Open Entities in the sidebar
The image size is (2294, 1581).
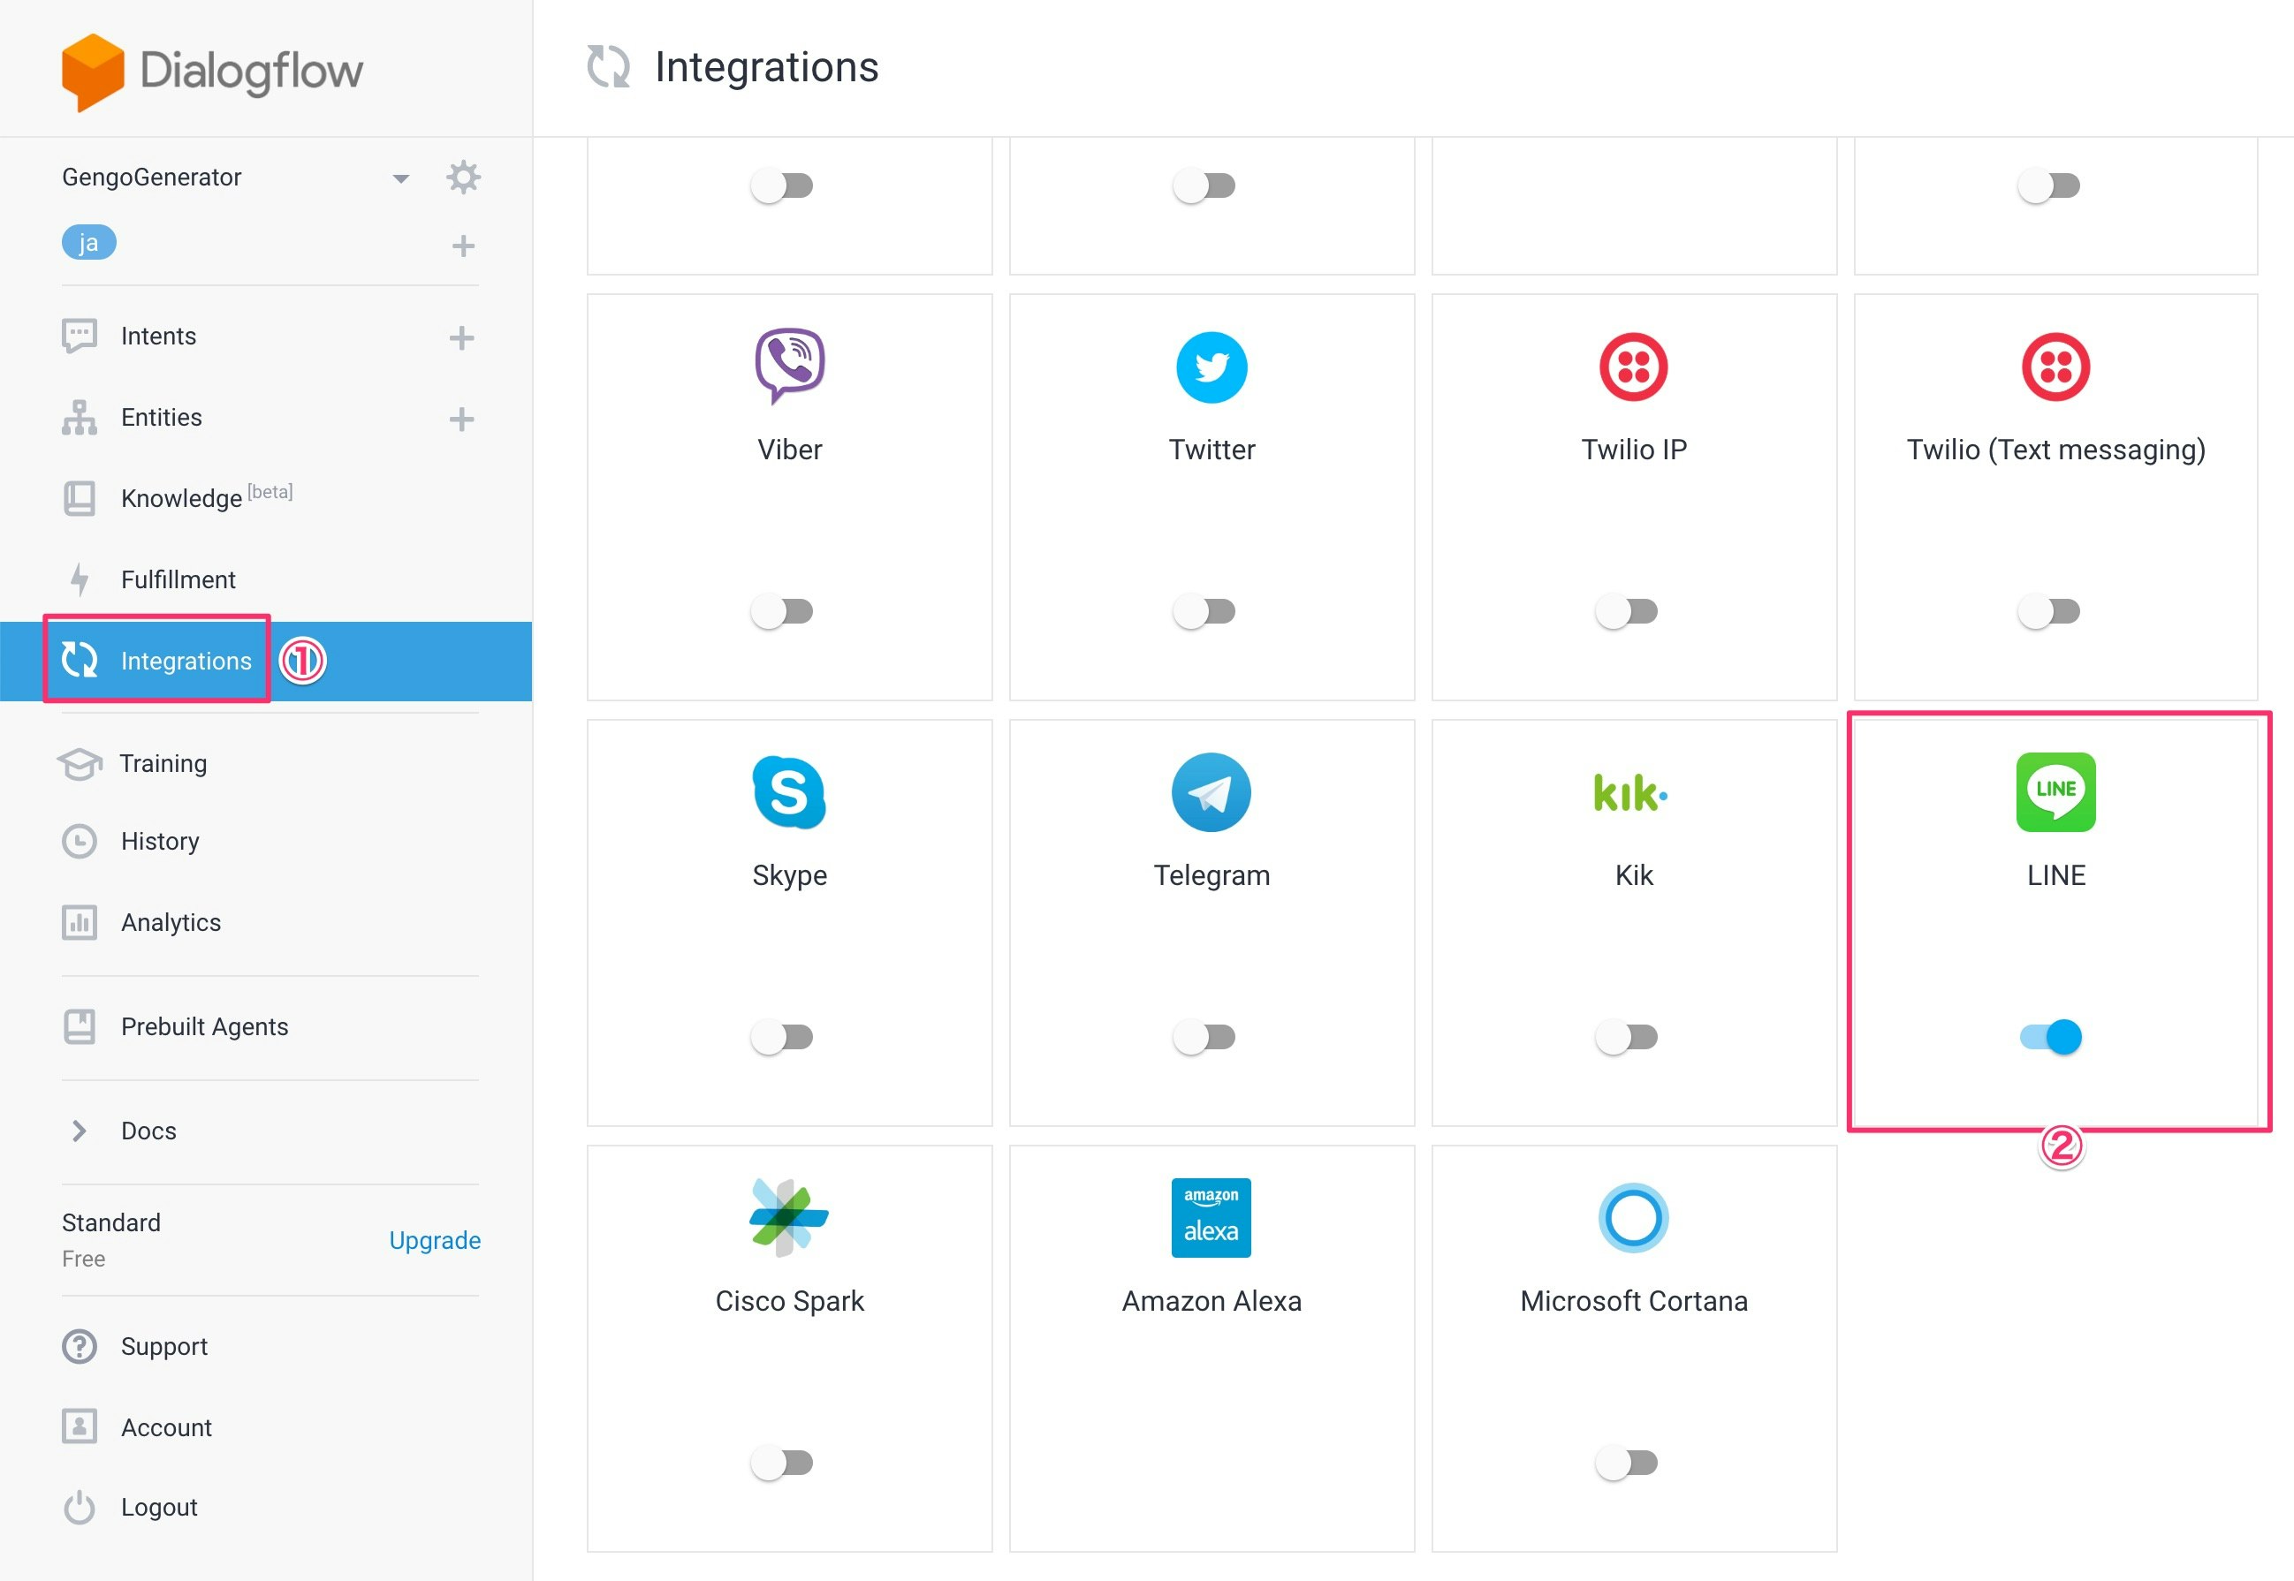point(162,417)
